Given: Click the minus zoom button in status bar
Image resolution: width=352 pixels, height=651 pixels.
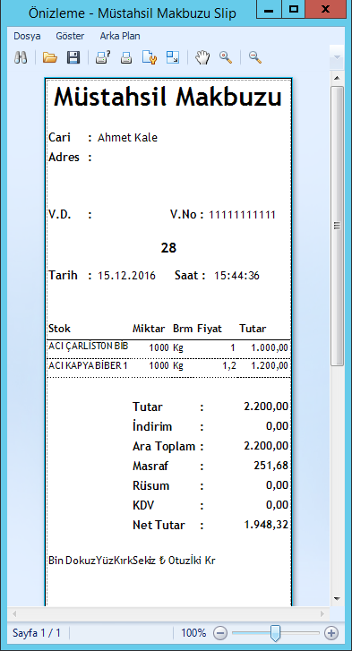Looking at the screenshot, I should (x=221, y=633).
